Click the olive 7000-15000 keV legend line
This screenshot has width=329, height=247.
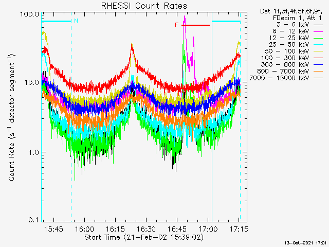pos(318,78)
